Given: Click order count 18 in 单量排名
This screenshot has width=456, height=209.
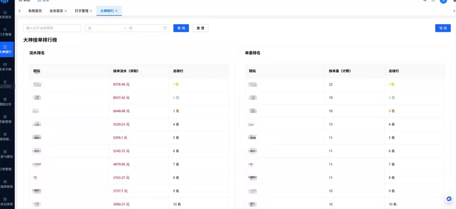Looking at the screenshot, I should [331, 111].
